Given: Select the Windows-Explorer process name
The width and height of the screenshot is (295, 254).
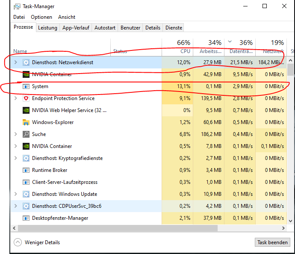Looking at the screenshot, I should pyautogui.click(x=53, y=122).
